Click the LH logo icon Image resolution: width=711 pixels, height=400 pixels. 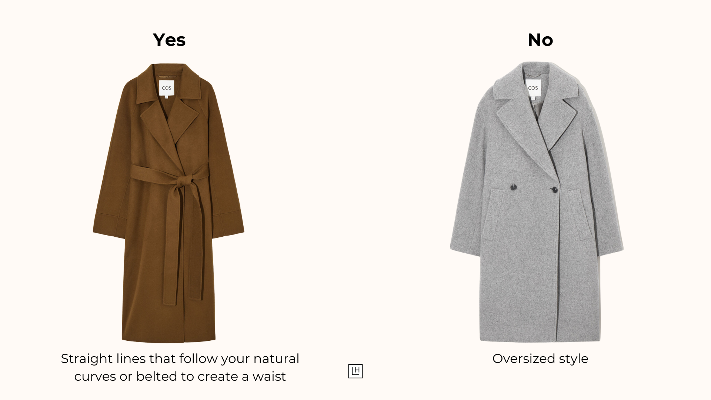pyautogui.click(x=355, y=371)
